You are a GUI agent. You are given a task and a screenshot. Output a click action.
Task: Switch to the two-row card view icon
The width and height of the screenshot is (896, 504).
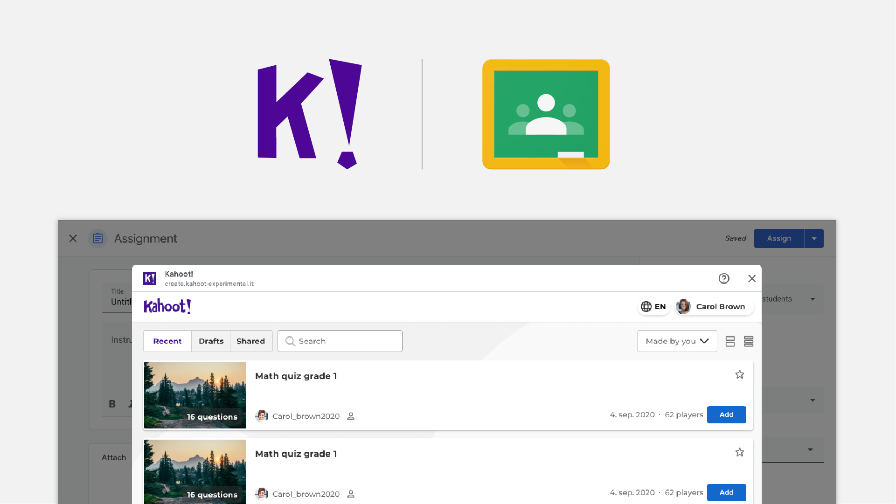730,341
